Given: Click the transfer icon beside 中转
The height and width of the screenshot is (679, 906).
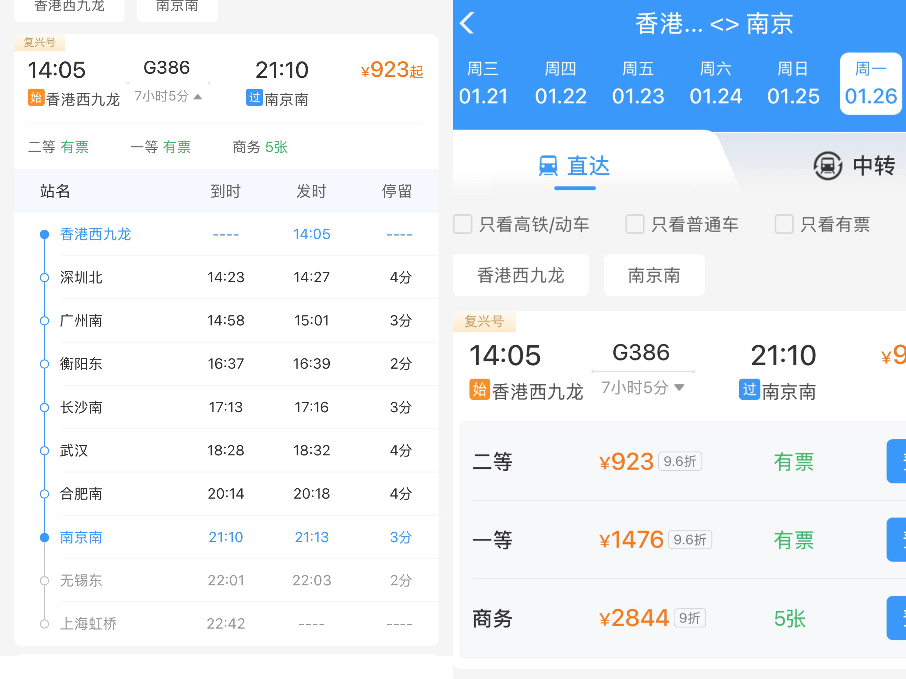Looking at the screenshot, I should pyautogui.click(x=827, y=166).
